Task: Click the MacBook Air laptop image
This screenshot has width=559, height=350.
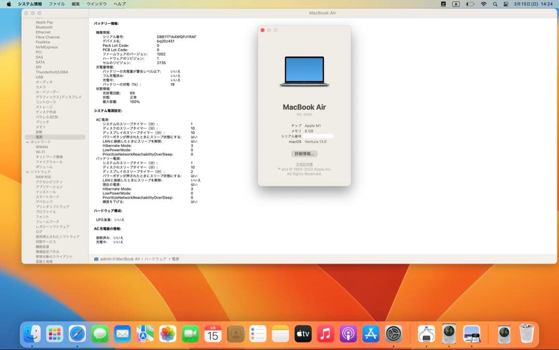Action: (304, 71)
